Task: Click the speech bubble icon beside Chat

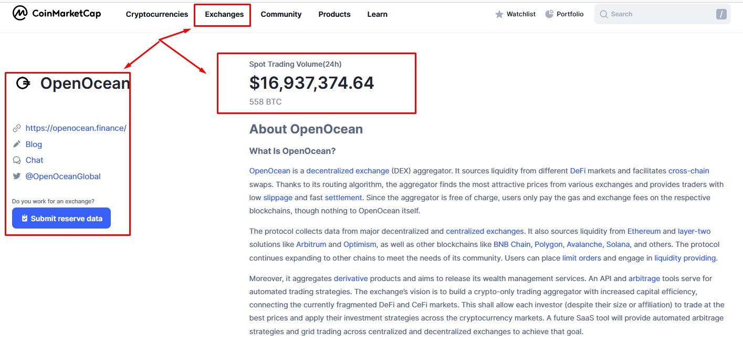Action: [x=17, y=160]
